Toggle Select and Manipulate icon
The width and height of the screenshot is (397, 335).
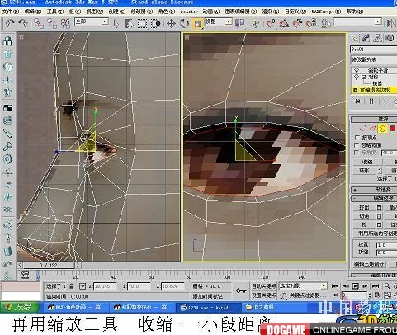click(255, 24)
